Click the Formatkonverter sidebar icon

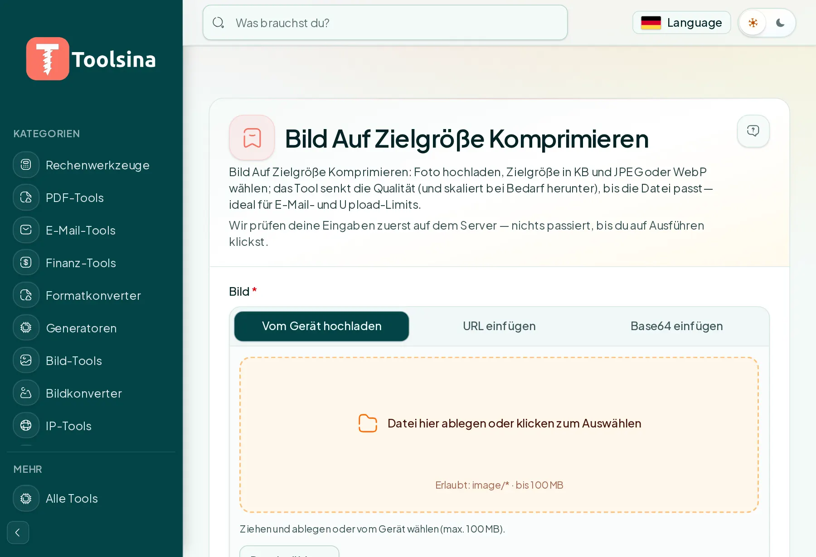[26, 295]
